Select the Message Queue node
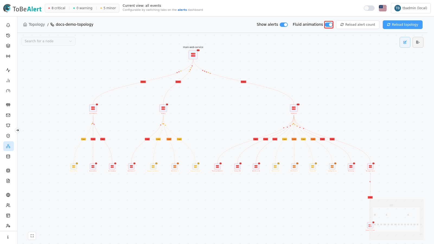The height and width of the screenshot is (244, 434). coord(370,166)
